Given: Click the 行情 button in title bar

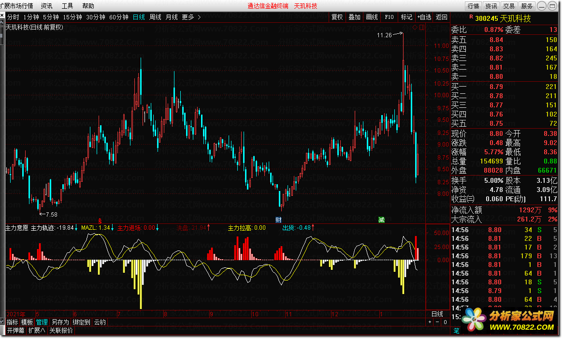Looking at the screenshot, I should tap(473, 6).
